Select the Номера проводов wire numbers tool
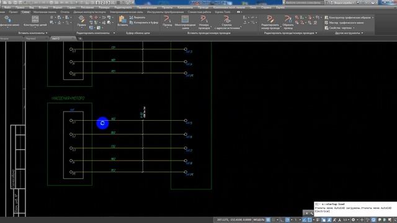The height and width of the screenshot is (223, 397). click(x=204, y=22)
